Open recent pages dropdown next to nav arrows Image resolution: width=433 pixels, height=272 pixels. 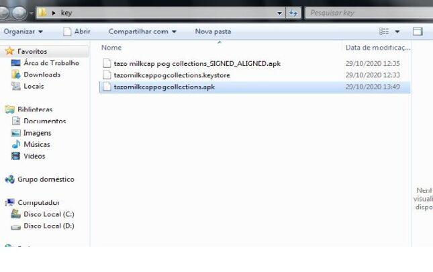pyautogui.click(x=31, y=13)
